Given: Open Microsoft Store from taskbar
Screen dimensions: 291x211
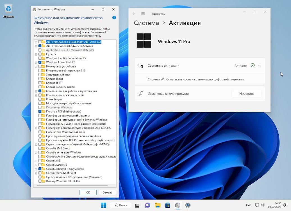Looking at the screenshot, I should (168, 205).
